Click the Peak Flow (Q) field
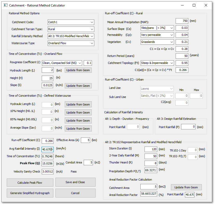Image resolution: width=215 pixels, height=205 pixels. click(x=48, y=163)
